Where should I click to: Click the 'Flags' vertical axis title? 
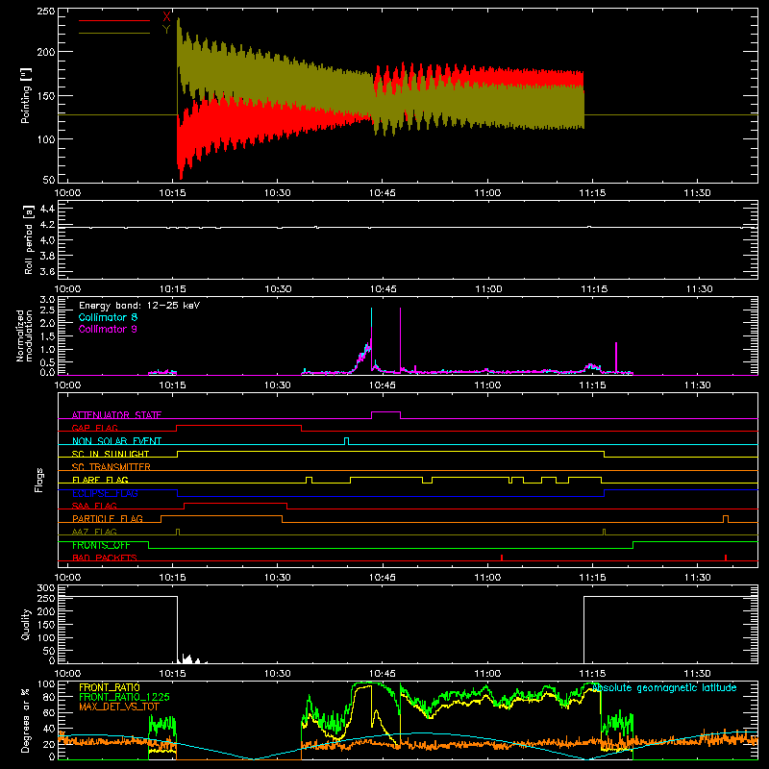tap(39, 480)
